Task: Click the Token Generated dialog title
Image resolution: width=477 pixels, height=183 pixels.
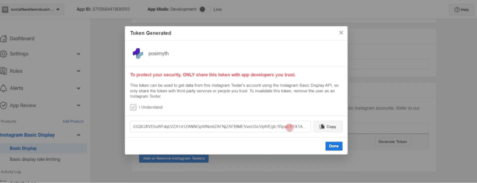Action: 150,33
